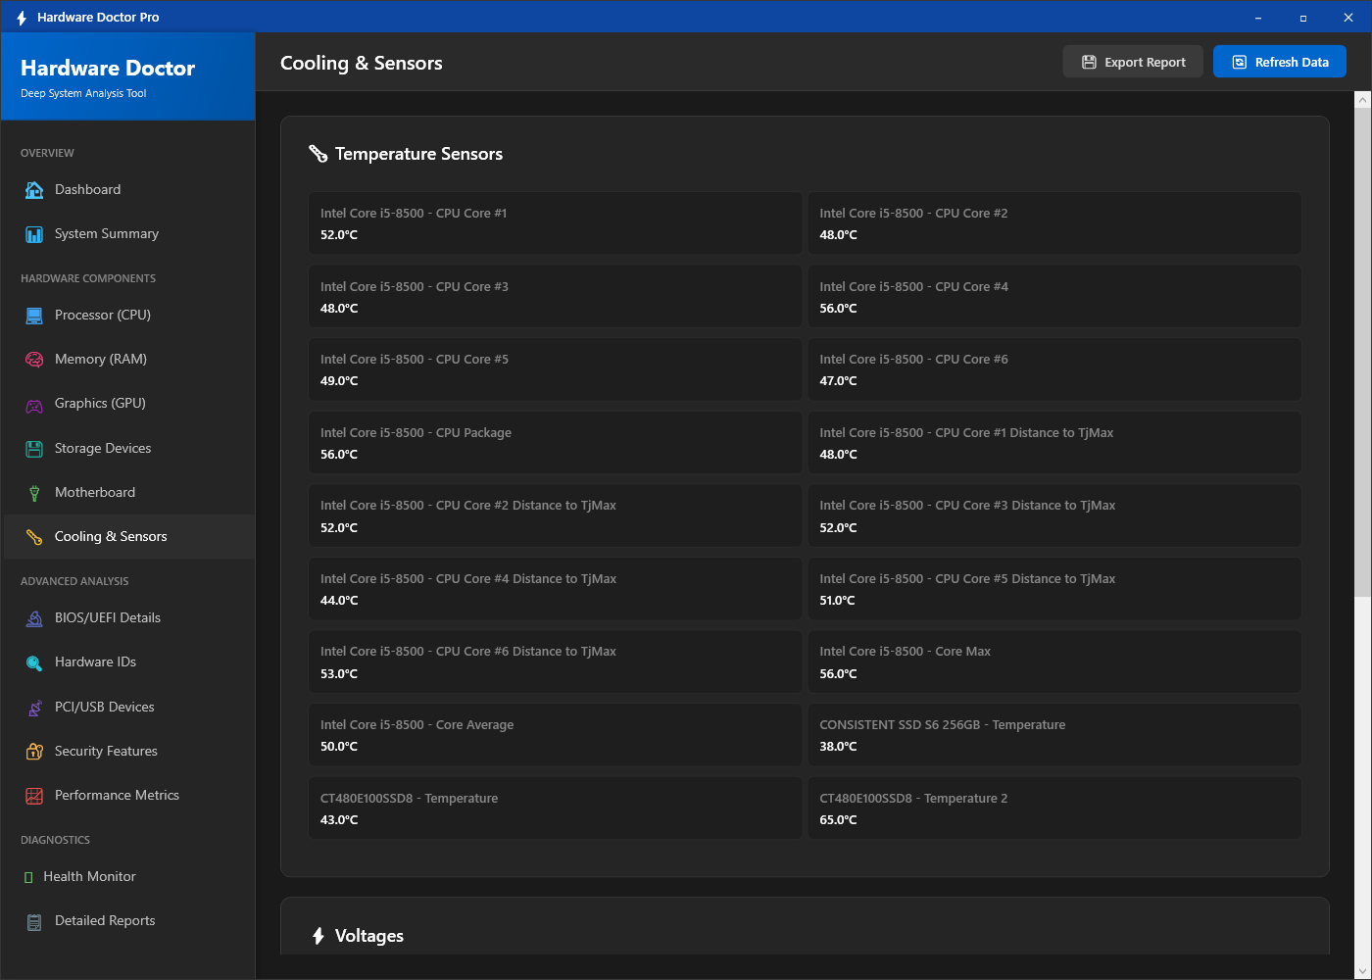Screen dimensions: 1372x980
Task: Click the BIOS/UEFI Details microscope icon
Action: click(x=34, y=618)
